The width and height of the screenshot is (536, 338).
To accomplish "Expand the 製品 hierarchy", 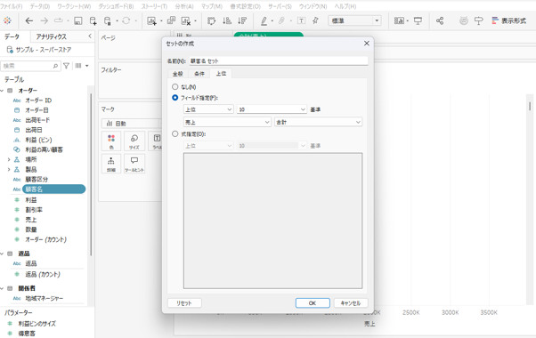I will [9, 169].
